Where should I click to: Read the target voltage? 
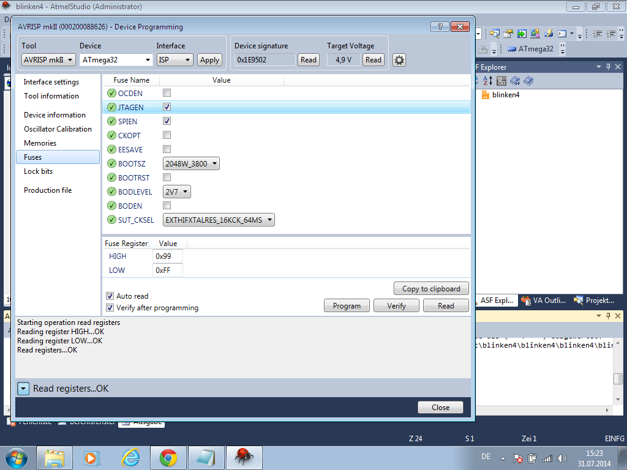pyautogui.click(x=373, y=60)
